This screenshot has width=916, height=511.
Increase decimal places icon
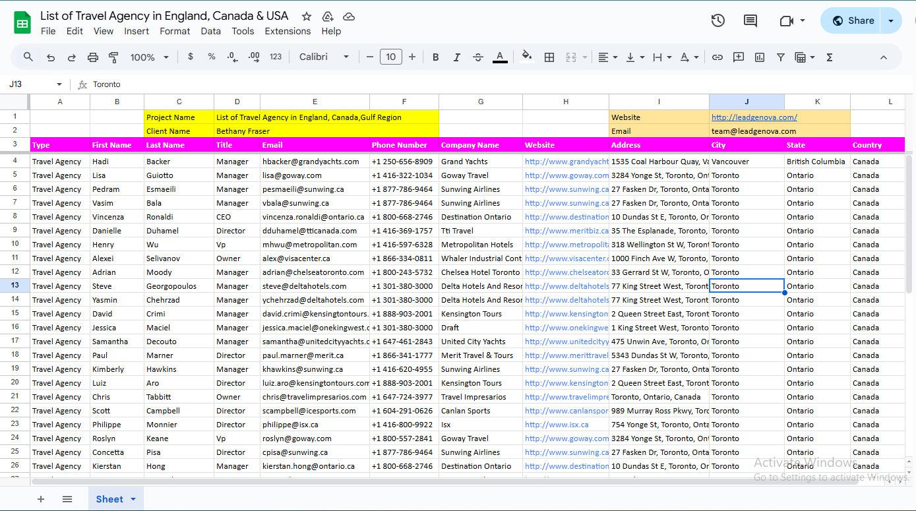click(254, 57)
